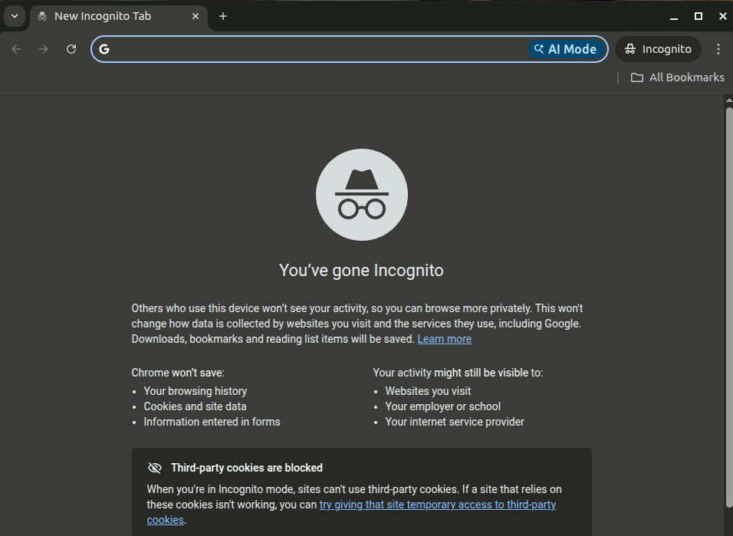733x536 pixels.
Task: Close the New Incognito Tab tab
Action: click(196, 16)
